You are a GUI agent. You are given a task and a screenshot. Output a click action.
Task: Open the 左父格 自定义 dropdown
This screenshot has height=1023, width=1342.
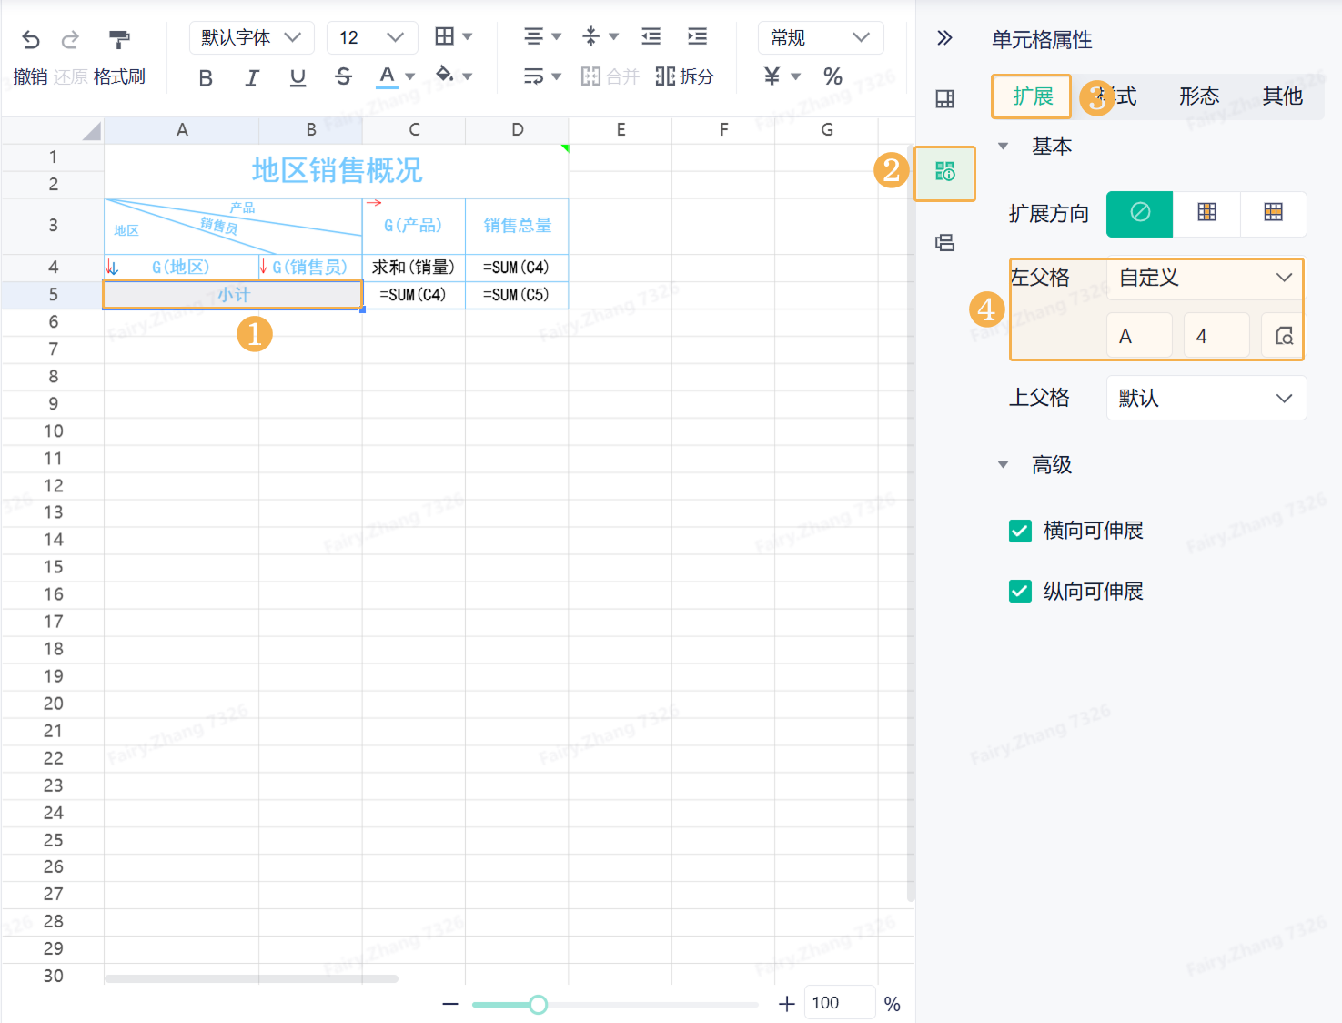(x=1206, y=278)
